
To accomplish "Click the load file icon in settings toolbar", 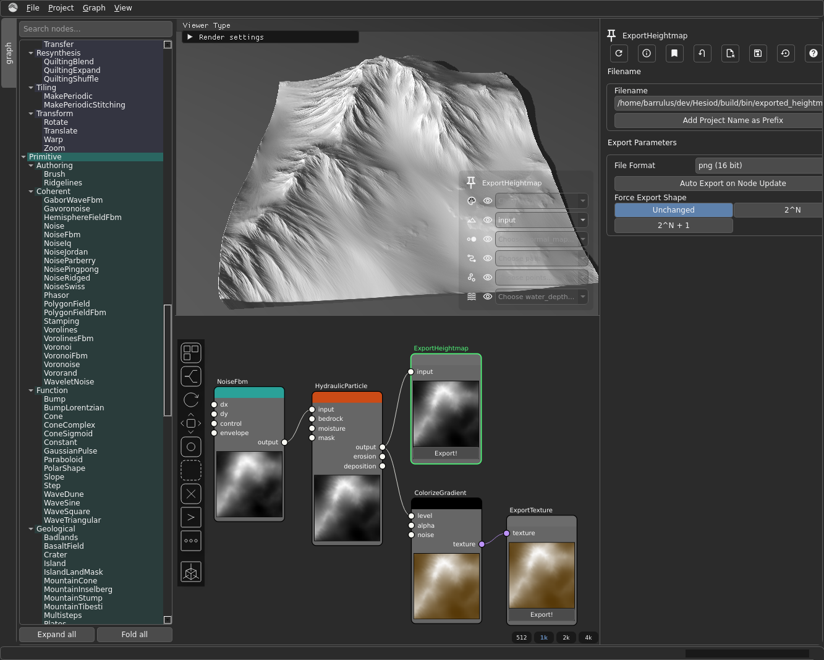I will click(730, 53).
